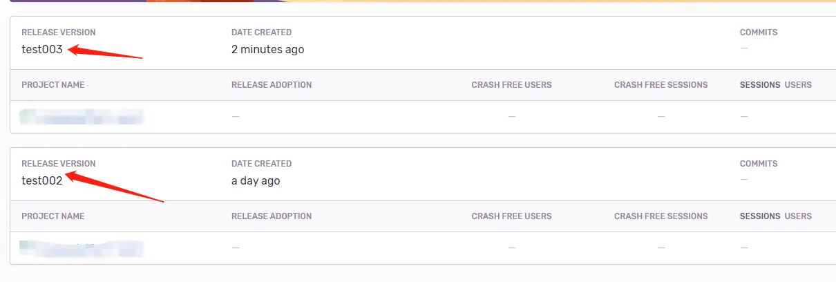Click Crash Free Users header in test003 card

(511, 85)
